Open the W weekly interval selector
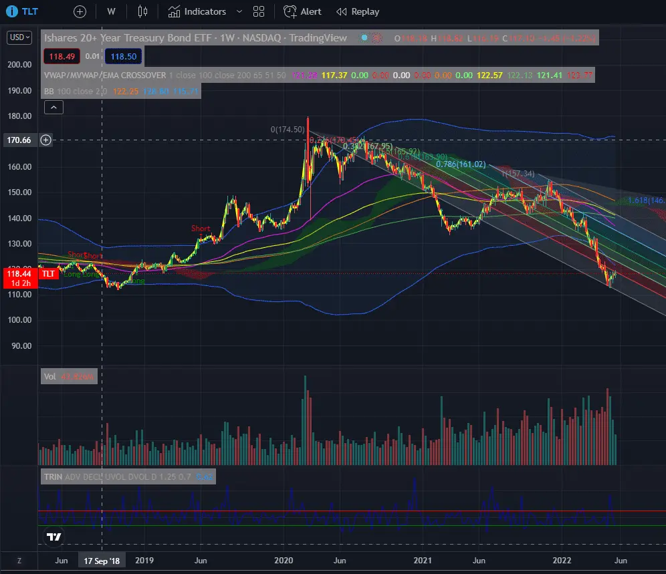The image size is (666, 574). 111,11
